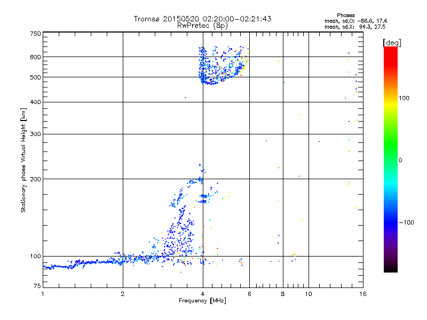The height and width of the screenshot is (320, 427).
Task: Click the blue band near -100 on colorbar
Action: click(390, 222)
